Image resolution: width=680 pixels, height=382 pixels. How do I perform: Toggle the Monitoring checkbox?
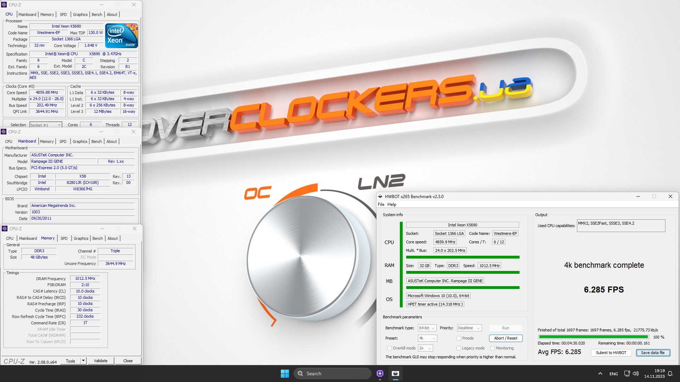pos(492,348)
